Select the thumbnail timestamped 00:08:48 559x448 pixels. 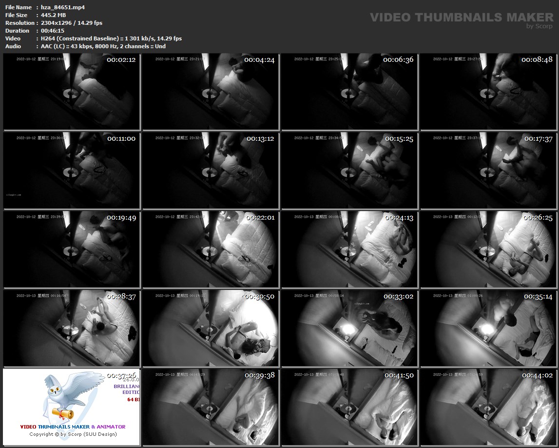pos(488,92)
